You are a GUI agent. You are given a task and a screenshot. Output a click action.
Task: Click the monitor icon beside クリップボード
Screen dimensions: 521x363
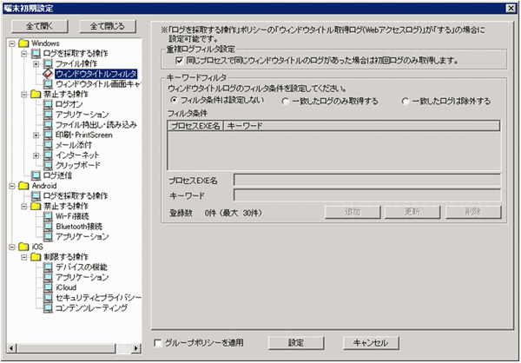(x=48, y=165)
